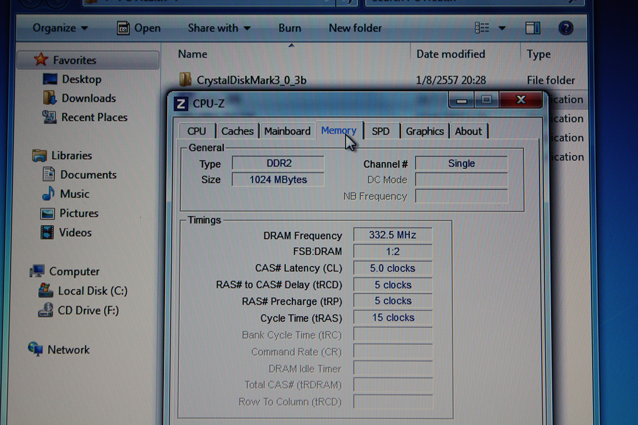Screen dimensions: 638x425
Task: Click the Computer monitor icon
Action: (x=37, y=271)
